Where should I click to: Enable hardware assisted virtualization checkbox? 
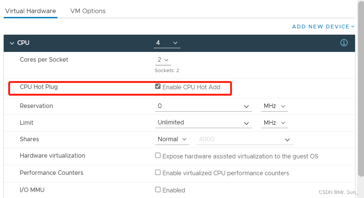(158, 156)
